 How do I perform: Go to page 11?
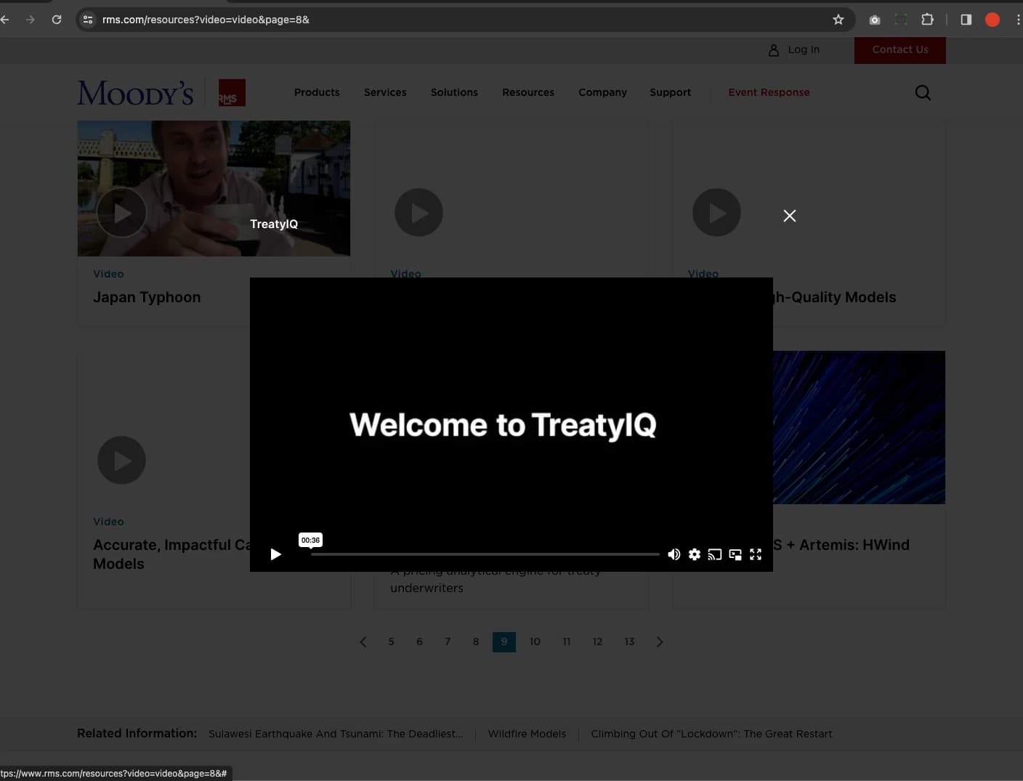click(567, 642)
